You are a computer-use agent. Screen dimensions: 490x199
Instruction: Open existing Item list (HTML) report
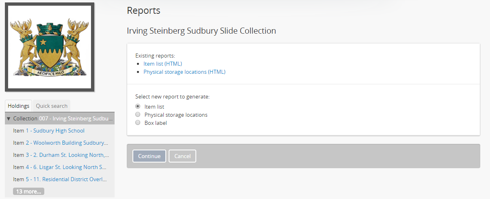(x=163, y=64)
